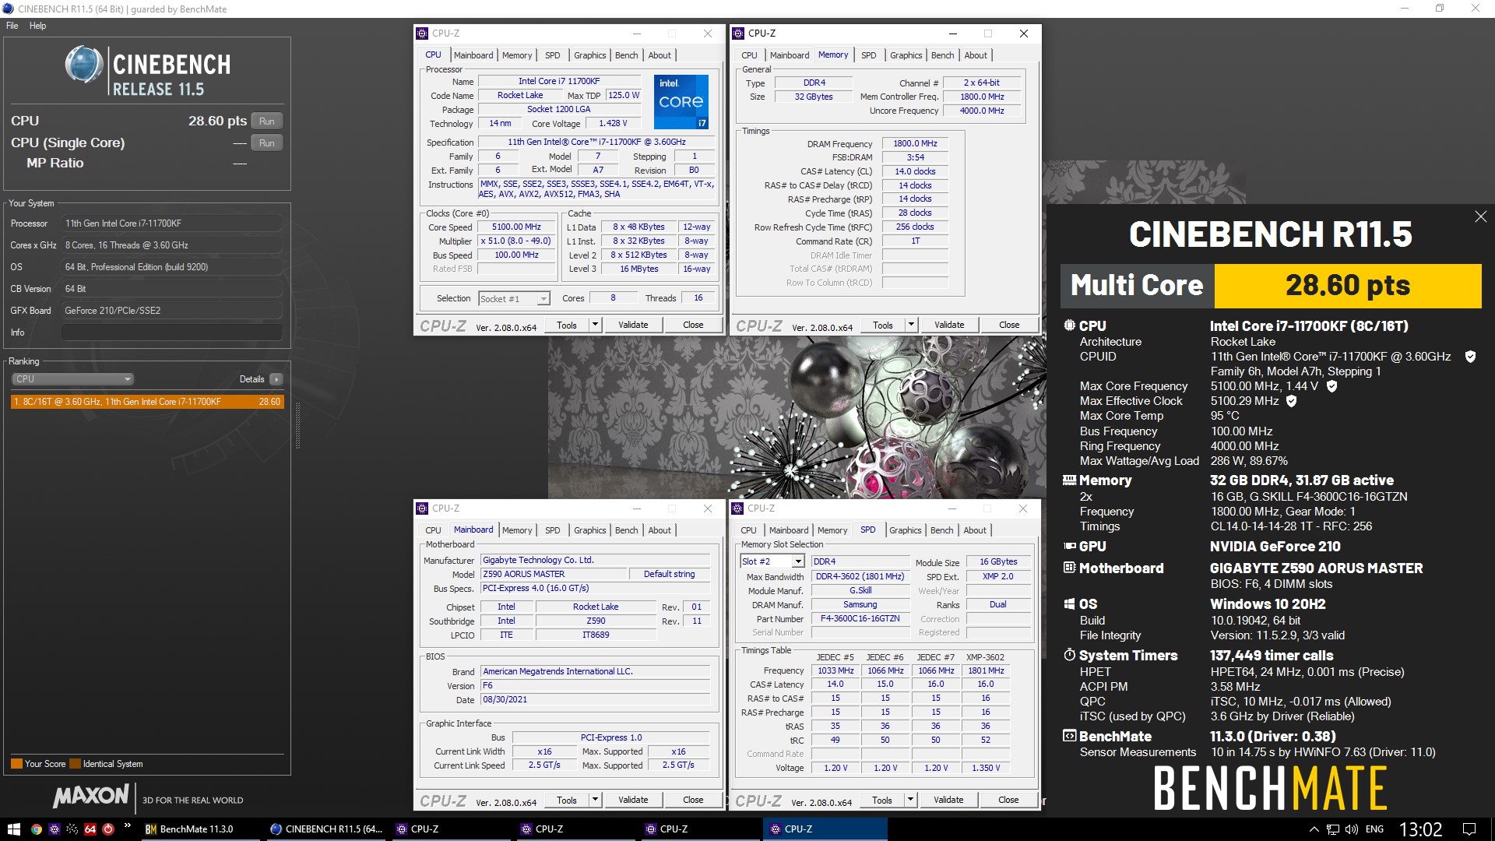Click the Part Number F4-3600C16-16GTZN field
This screenshot has width=1495, height=841.
[860, 619]
